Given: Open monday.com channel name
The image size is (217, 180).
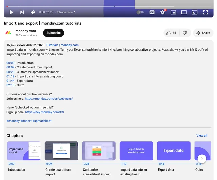Looking at the screenshot, I should point(26,31).
